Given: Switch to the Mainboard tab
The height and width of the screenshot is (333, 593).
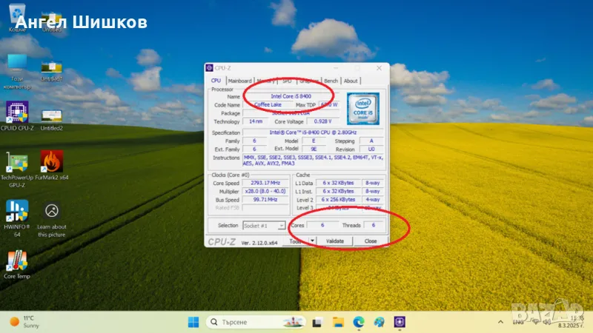Looking at the screenshot, I should [239, 81].
